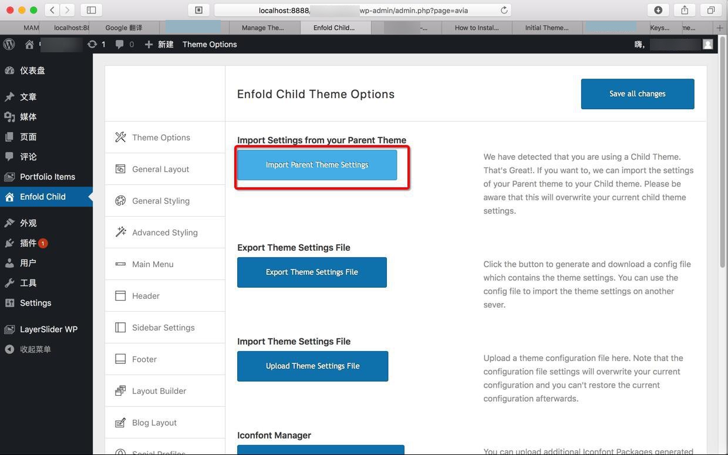This screenshot has height=455, width=728.
Task: Switch to How to Instal... browser tab
Action: click(x=476, y=28)
